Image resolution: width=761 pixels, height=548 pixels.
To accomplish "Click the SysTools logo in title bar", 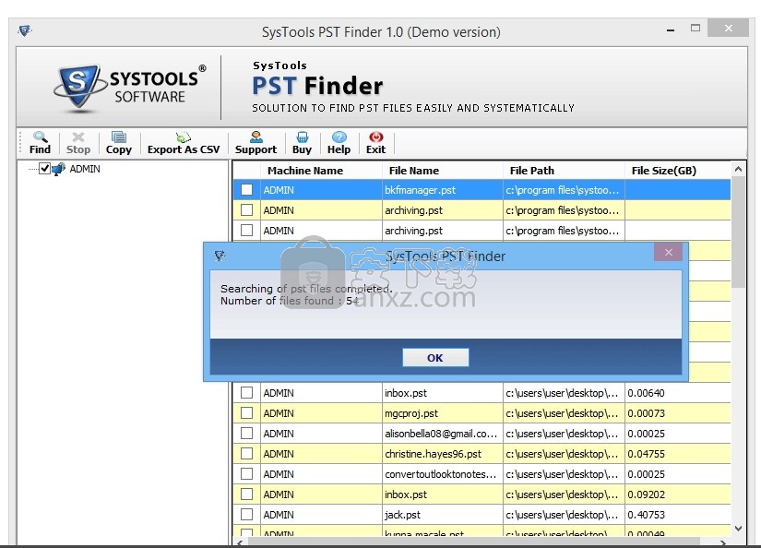I will 25,31.
